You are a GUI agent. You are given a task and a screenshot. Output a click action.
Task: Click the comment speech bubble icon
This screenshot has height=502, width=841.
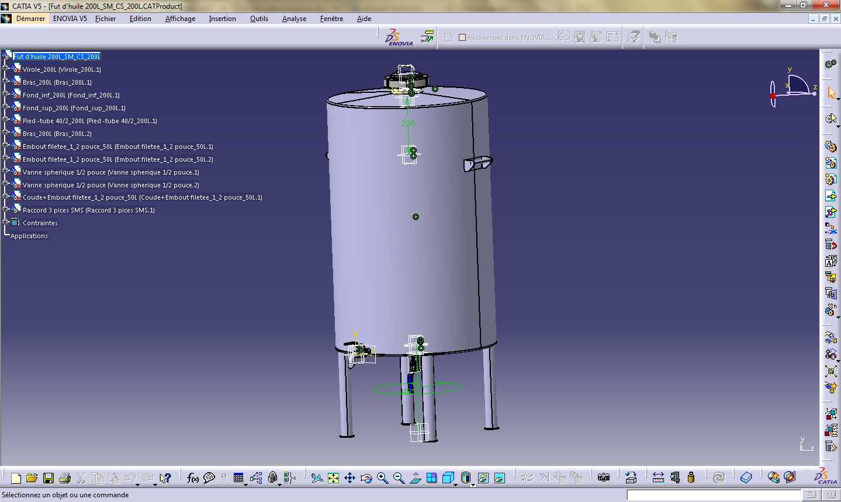pyautogui.click(x=209, y=478)
